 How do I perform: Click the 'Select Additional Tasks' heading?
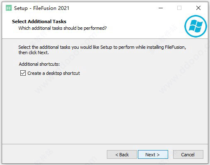click(x=39, y=22)
